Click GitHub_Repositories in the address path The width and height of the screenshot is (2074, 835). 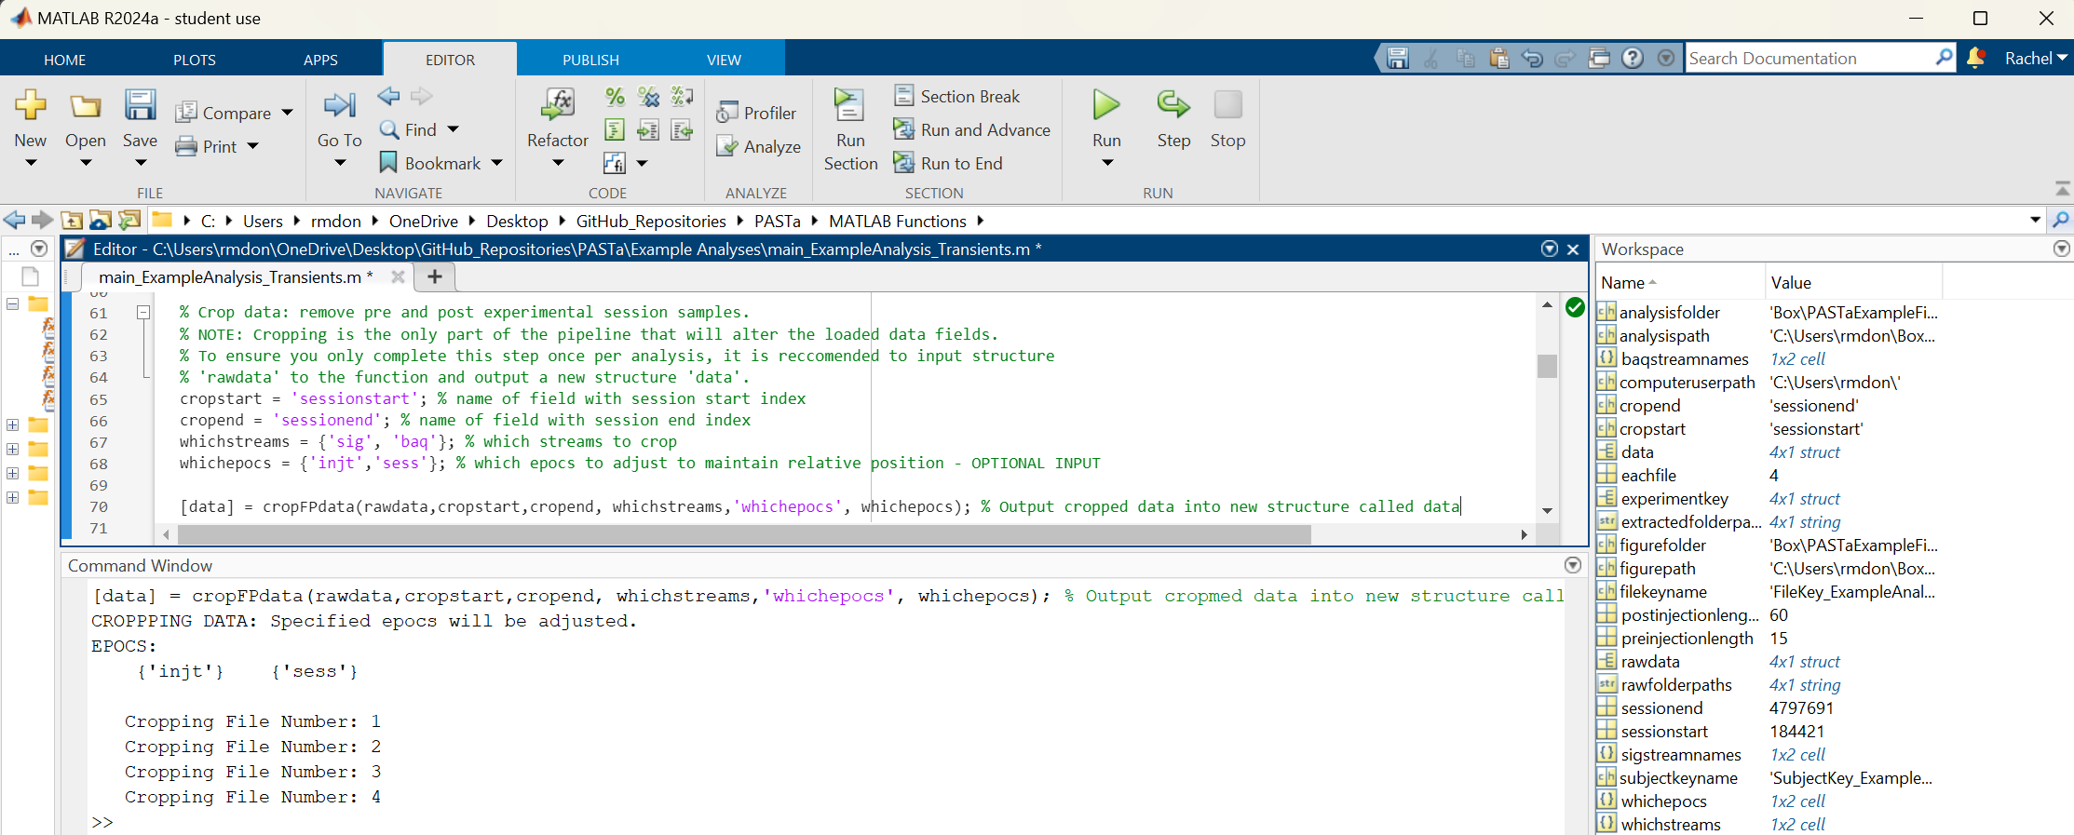coord(651,221)
